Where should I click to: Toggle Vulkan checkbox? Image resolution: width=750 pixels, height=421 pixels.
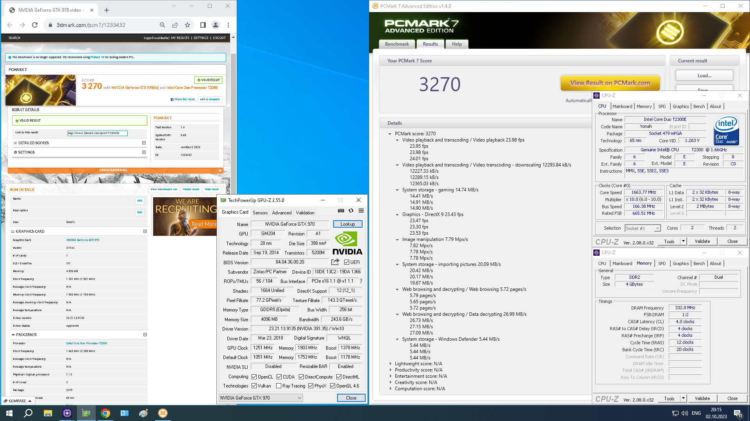(x=254, y=386)
